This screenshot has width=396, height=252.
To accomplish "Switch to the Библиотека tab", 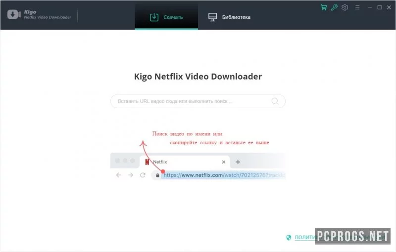I will coord(229,17).
